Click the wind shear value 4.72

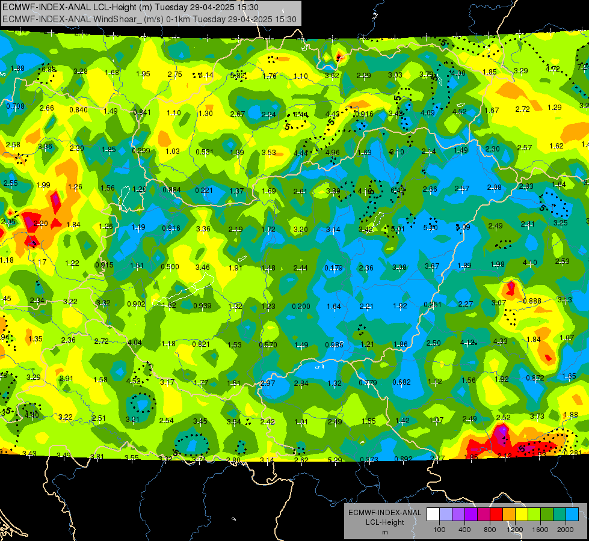coord(553,69)
